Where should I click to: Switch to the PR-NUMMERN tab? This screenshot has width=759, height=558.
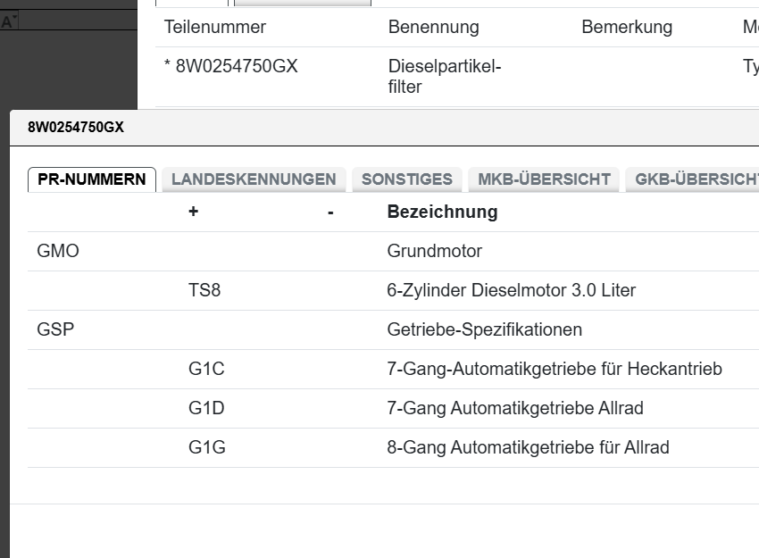[x=92, y=179]
